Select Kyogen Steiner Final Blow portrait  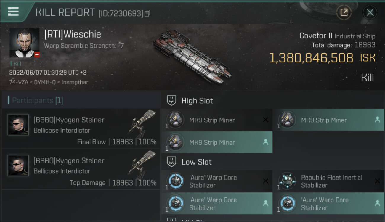click(18, 125)
